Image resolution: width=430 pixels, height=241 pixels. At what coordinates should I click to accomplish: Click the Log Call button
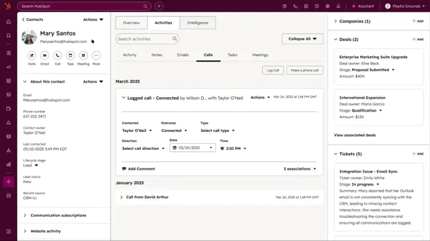[273, 71]
